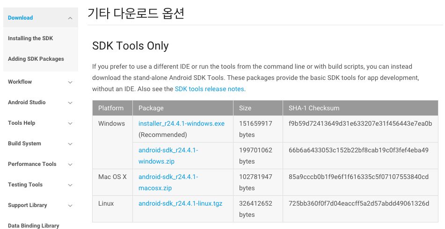The image size is (445, 229).
Task: Collapse the Download section chevron
Action: [x=70, y=18]
